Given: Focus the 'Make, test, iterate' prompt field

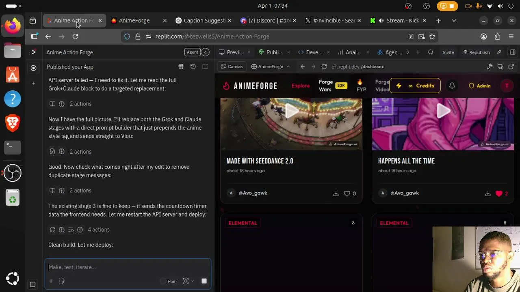Looking at the screenshot, I should coord(128,267).
